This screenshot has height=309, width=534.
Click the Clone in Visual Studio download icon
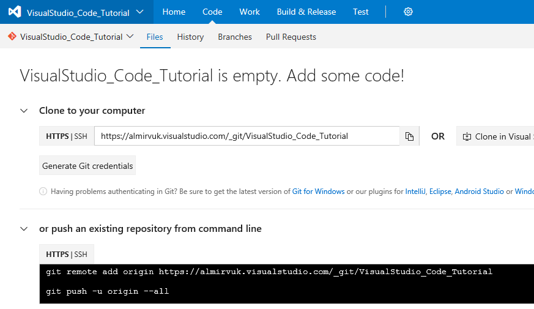[467, 136]
